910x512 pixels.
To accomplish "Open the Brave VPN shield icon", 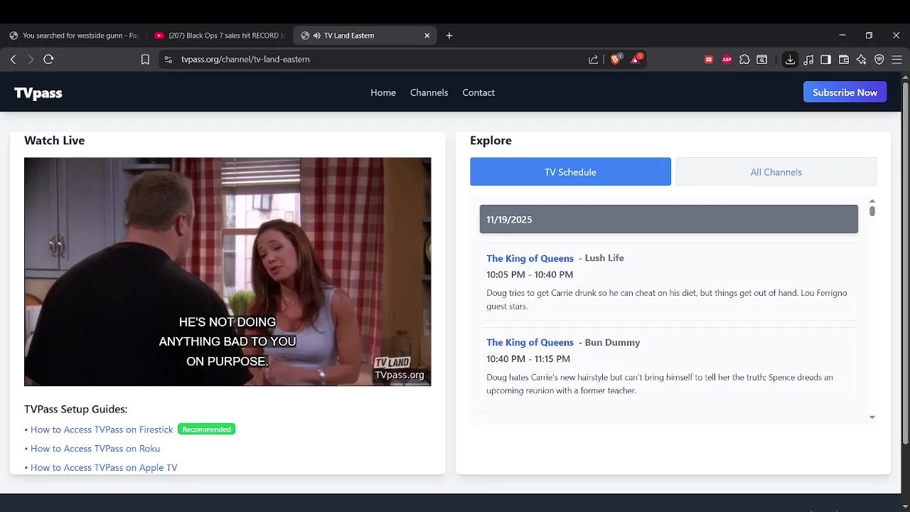I will [879, 60].
